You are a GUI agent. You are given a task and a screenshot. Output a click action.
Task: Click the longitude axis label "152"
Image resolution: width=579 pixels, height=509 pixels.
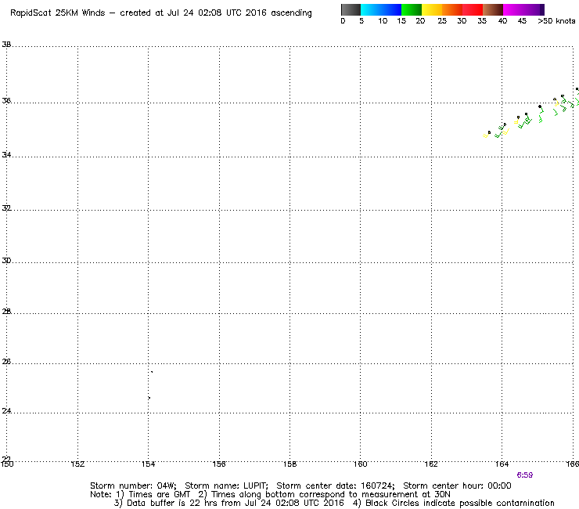(x=77, y=464)
